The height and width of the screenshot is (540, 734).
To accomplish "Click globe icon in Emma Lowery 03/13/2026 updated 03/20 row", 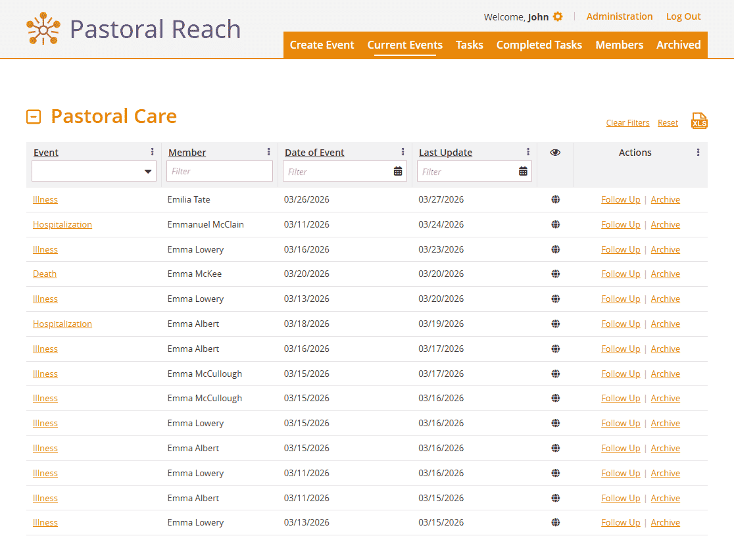I will point(556,299).
